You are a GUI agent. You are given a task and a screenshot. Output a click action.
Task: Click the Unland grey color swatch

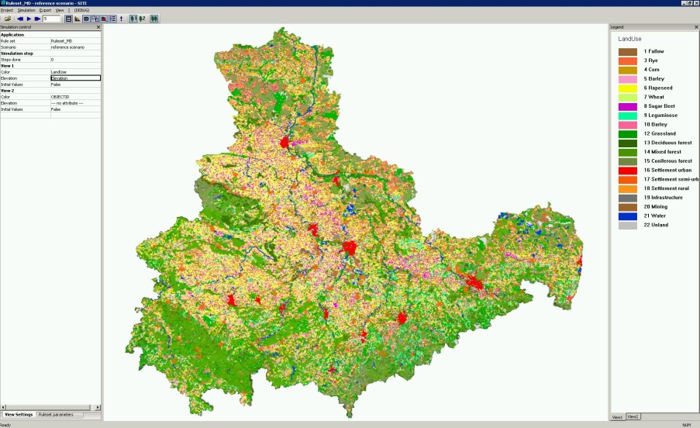click(628, 226)
